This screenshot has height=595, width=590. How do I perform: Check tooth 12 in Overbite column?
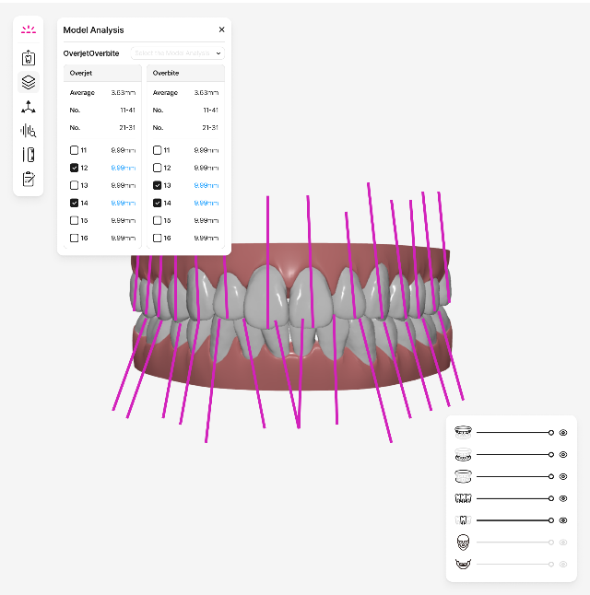(x=158, y=168)
